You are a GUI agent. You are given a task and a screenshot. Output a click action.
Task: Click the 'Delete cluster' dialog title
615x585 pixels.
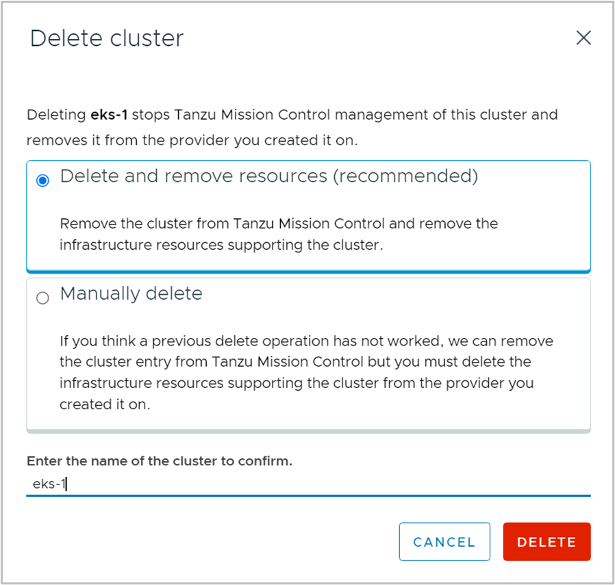point(107,38)
